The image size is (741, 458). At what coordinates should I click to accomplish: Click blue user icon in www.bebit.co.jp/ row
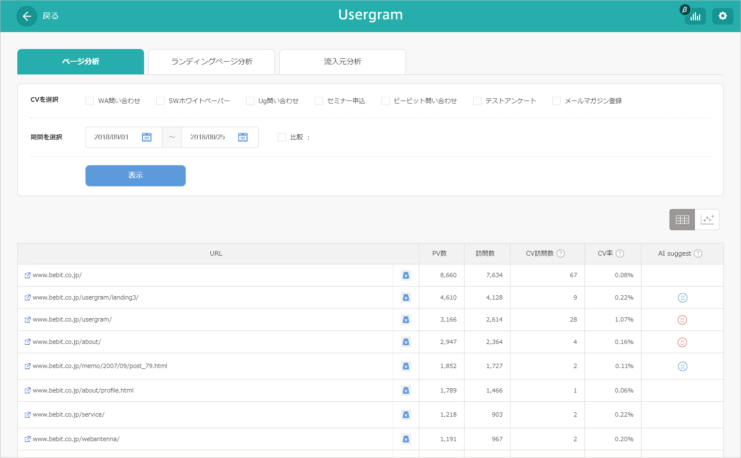(406, 275)
